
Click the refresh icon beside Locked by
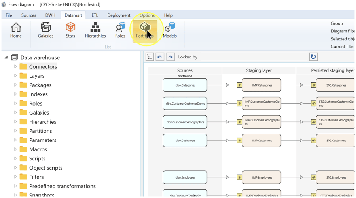[313, 57]
